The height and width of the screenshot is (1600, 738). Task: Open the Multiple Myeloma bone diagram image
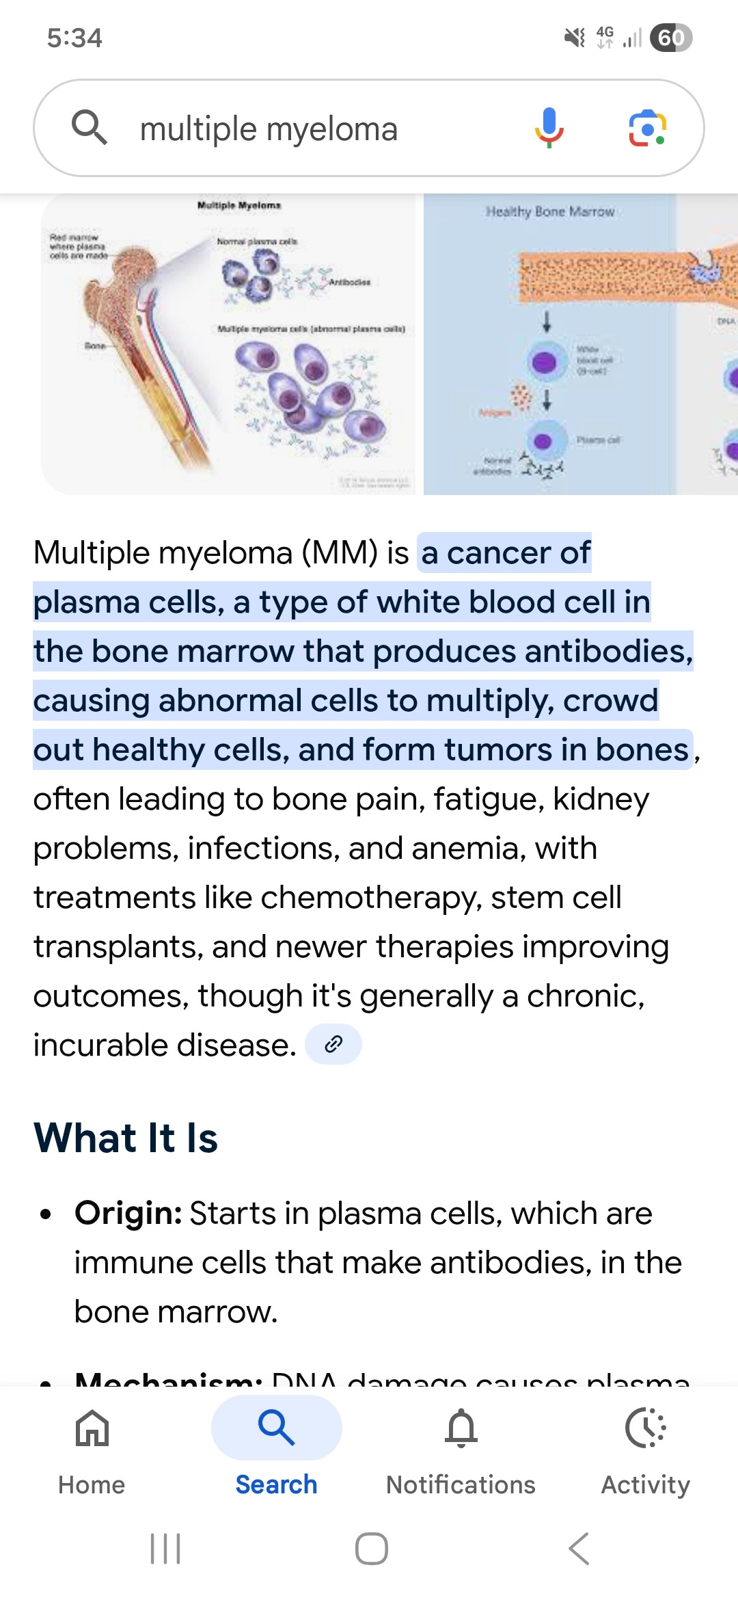(228, 344)
